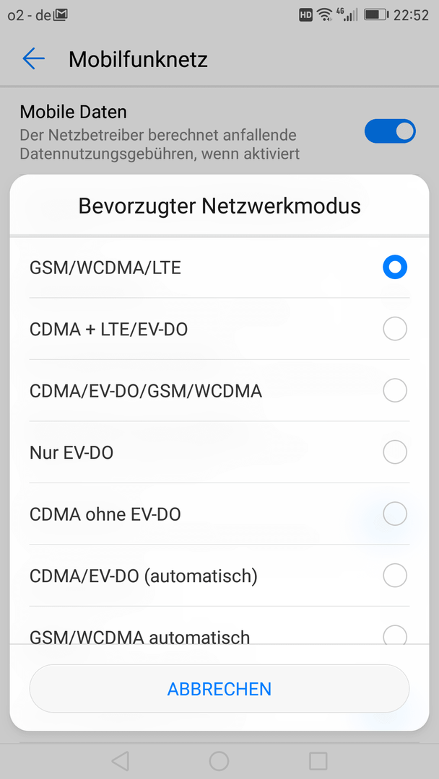Tap the battery icon in status bar
Screen dimensions: 439x779
pyautogui.click(x=376, y=15)
